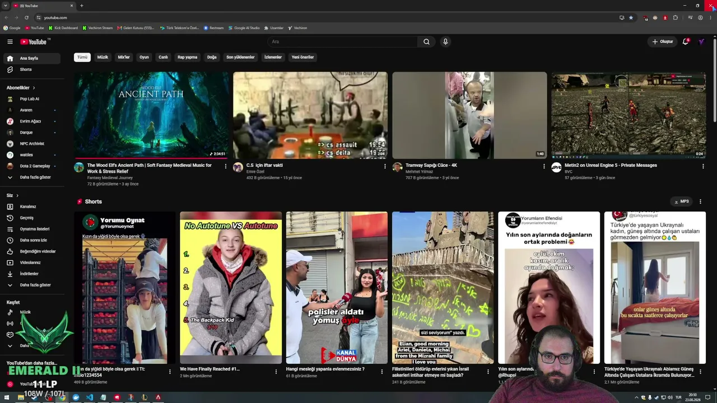Start voice search with the microphone
Viewport: 717px width, 403px height.
click(445, 41)
